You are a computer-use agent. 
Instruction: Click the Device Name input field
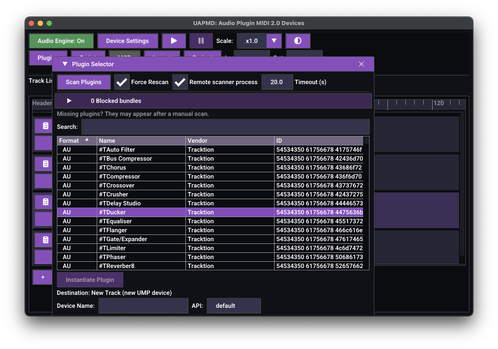pos(143,306)
